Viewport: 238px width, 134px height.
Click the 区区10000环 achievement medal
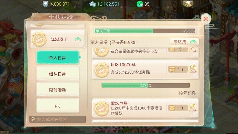click(101, 70)
